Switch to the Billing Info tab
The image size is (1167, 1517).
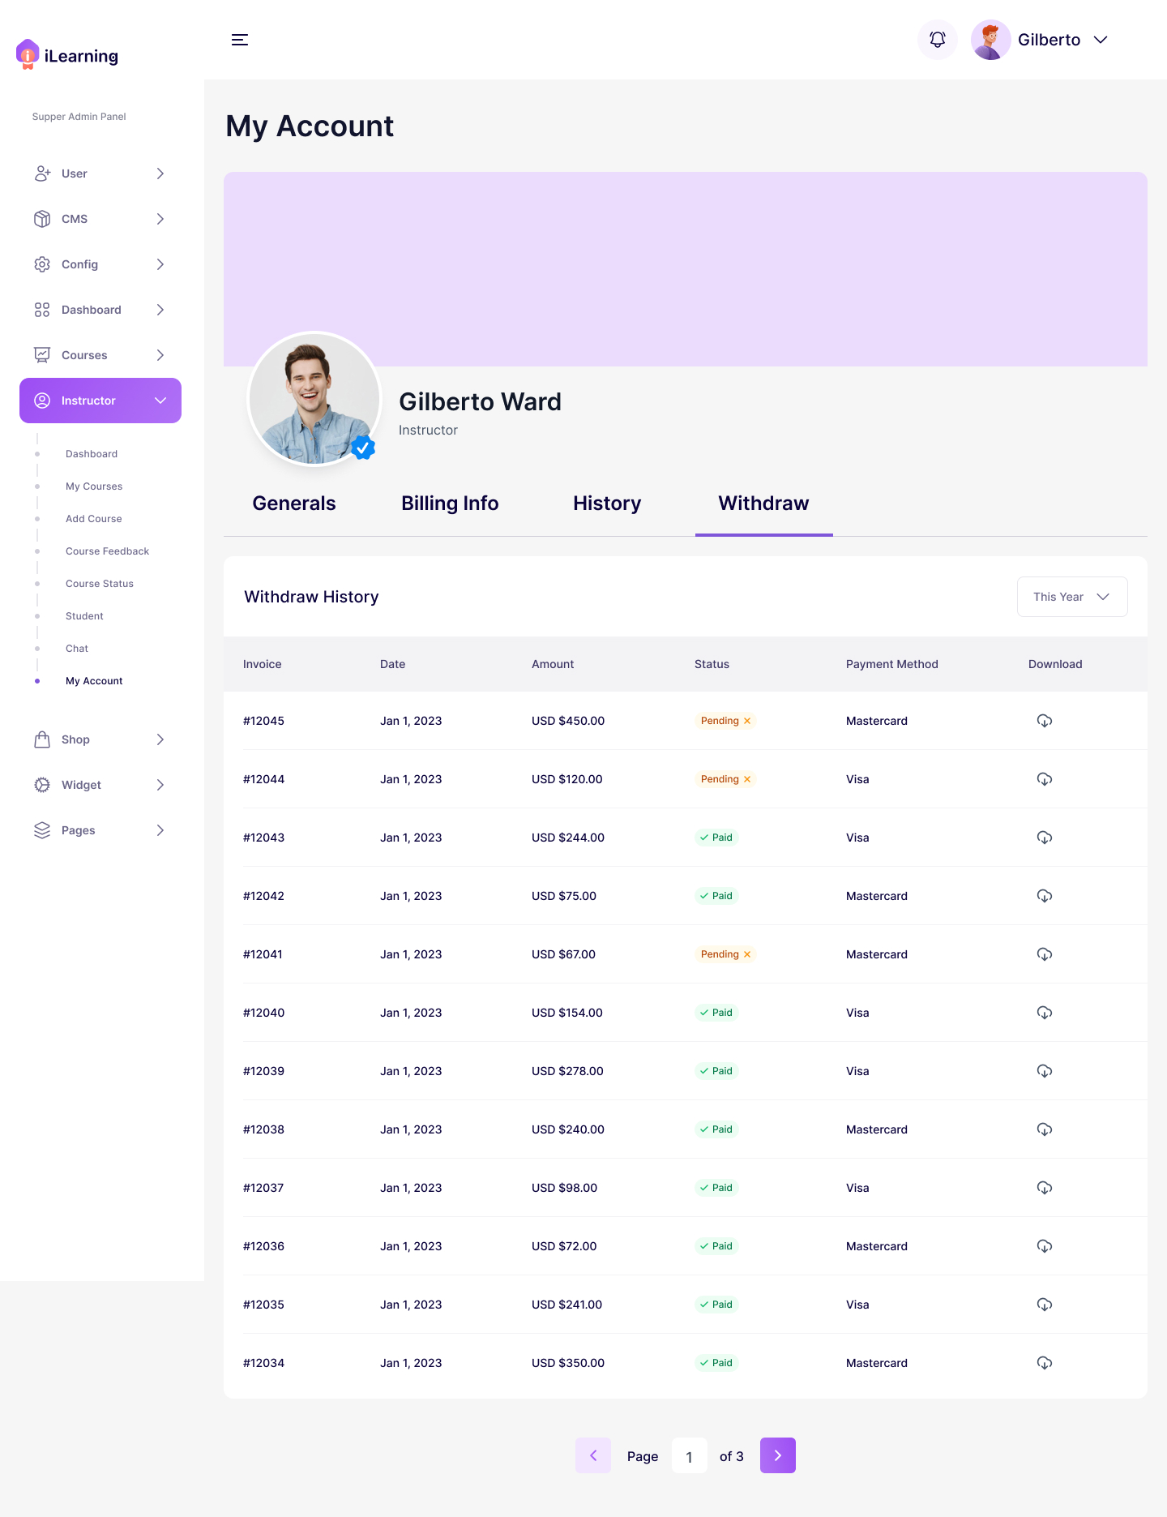[450, 504]
